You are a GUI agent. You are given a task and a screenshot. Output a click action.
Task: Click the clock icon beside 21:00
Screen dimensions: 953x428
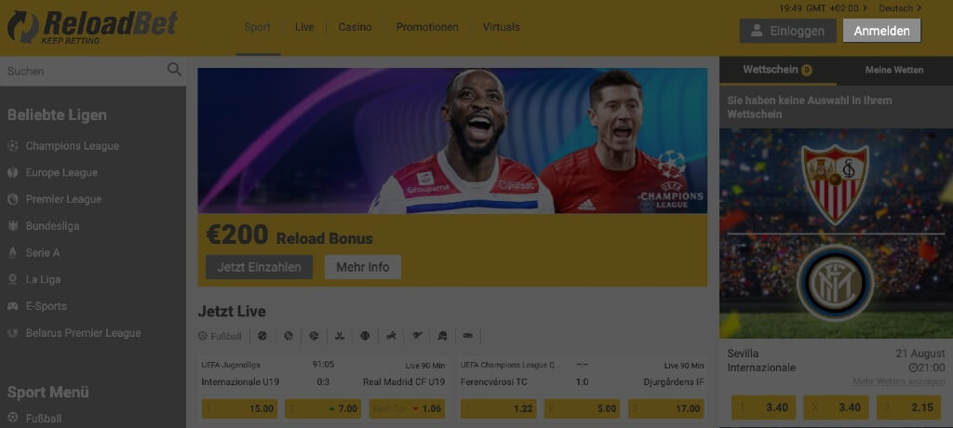(x=913, y=368)
